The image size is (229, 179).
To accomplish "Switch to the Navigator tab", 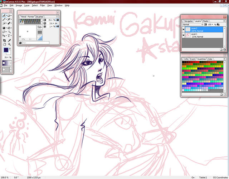I will point(188,21).
